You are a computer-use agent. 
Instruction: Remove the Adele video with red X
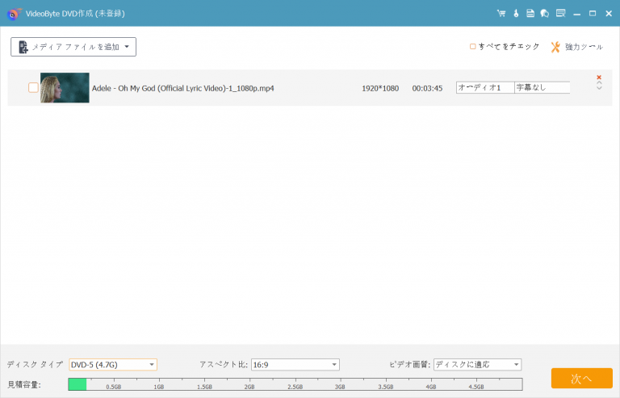599,78
